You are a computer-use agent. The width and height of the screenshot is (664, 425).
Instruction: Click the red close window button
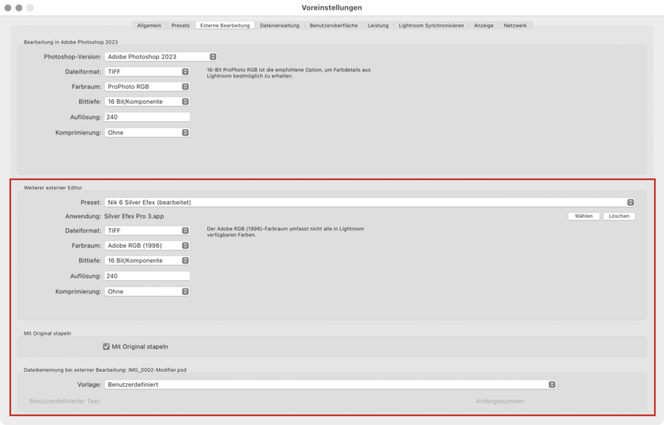pyautogui.click(x=8, y=8)
